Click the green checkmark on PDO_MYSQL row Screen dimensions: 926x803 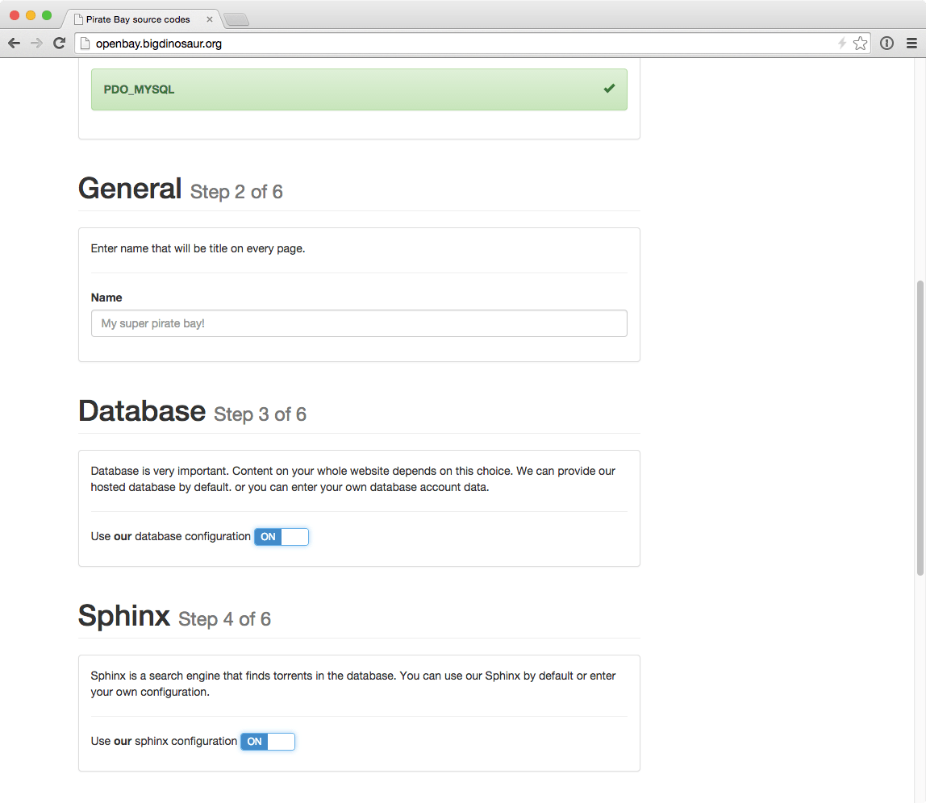click(609, 89)
